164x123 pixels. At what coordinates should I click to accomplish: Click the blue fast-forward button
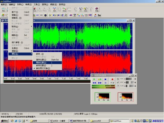100,83
